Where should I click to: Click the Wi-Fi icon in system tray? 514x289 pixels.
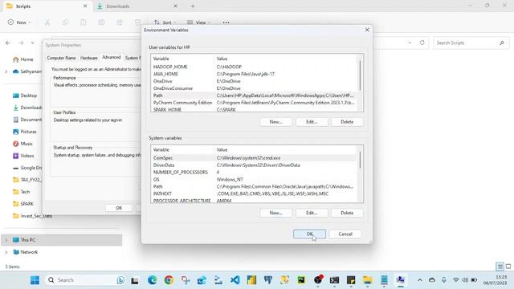click(x=455, y=280)
